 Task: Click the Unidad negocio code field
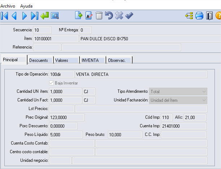60,160
